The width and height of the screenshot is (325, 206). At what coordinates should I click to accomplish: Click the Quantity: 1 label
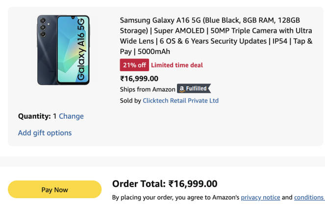coord(37,116)
